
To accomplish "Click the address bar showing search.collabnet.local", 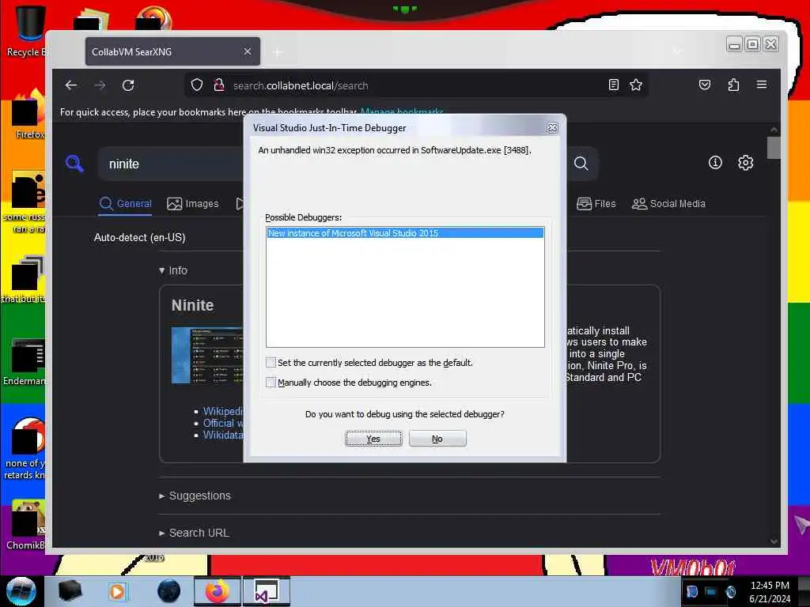I will click(416, 85).
